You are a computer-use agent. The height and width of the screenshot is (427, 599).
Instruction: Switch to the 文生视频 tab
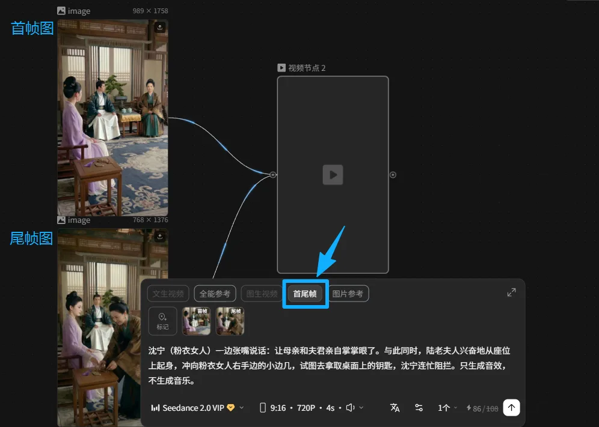[168, 294]
